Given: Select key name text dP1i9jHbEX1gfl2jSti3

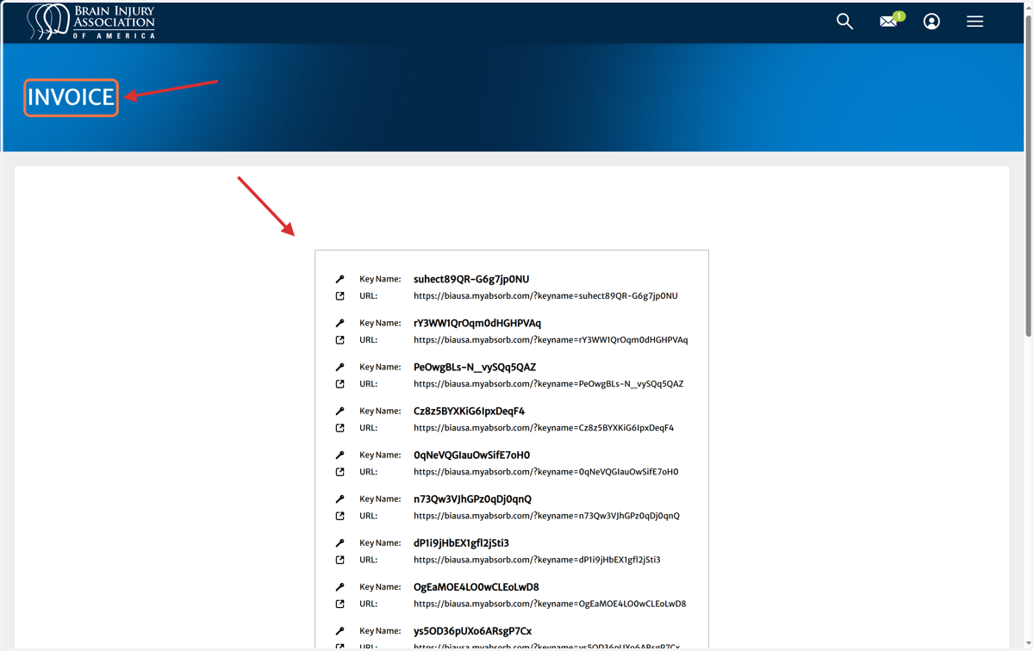Looking at the screenshot, I should 461,542.
